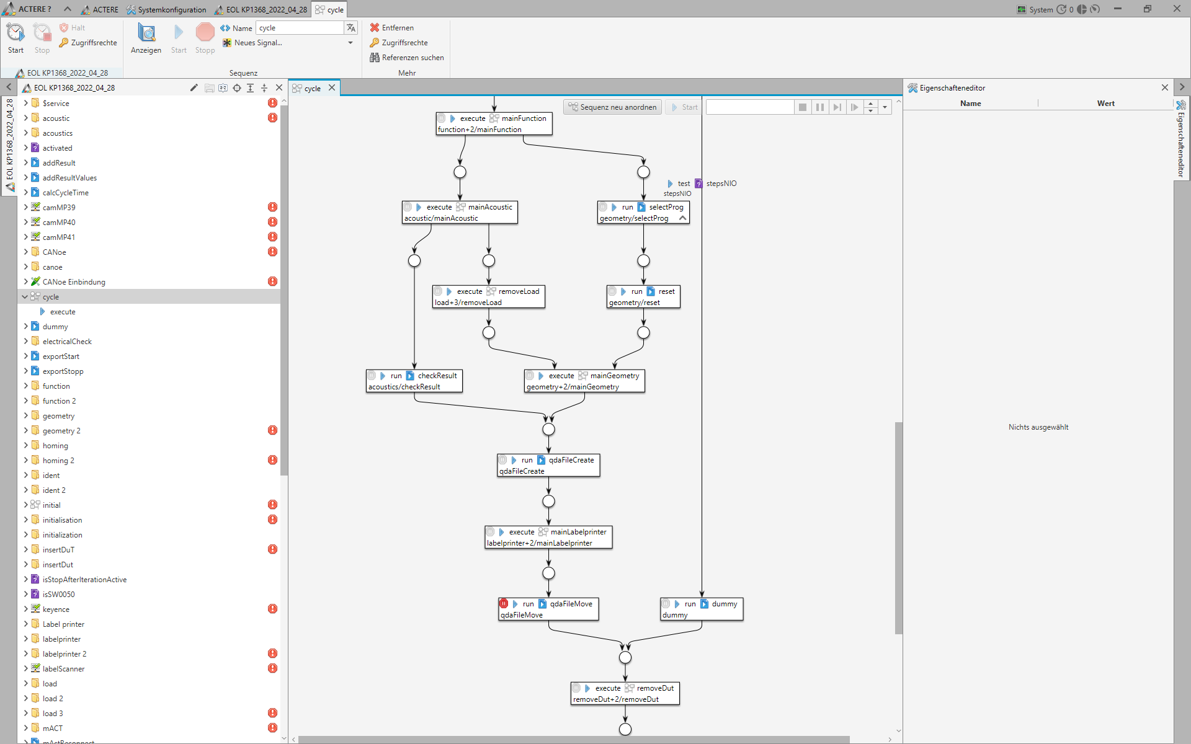Expand the acoustic folder in tree
Image resolution: width=1191 pixels, height=744 pixels.
pyautogui.click(x=25, y=118)
